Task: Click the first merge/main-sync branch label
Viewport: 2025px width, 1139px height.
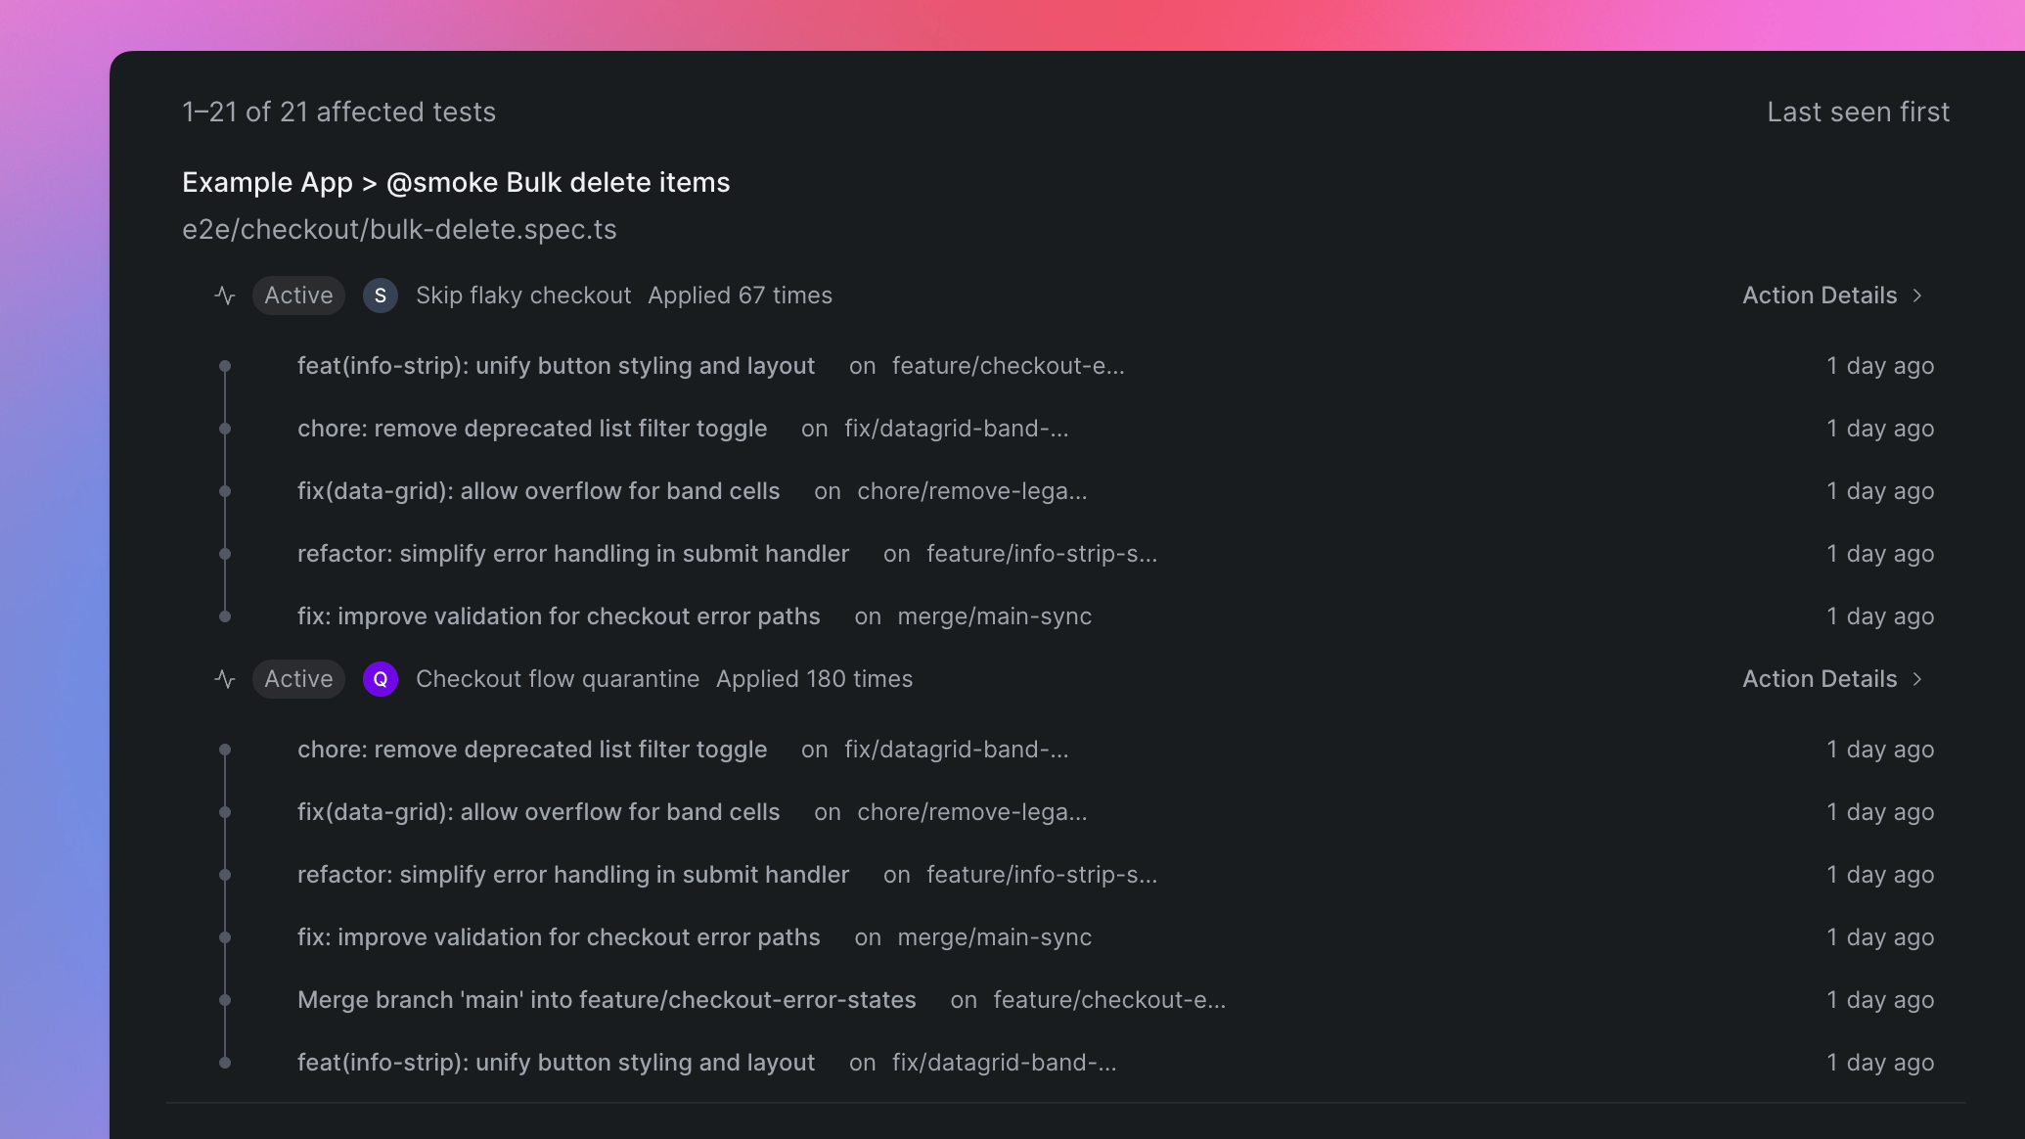Action: click(x=994, y=616)
